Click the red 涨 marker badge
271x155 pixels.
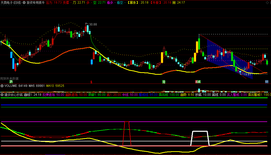click(x=196, y=82)
